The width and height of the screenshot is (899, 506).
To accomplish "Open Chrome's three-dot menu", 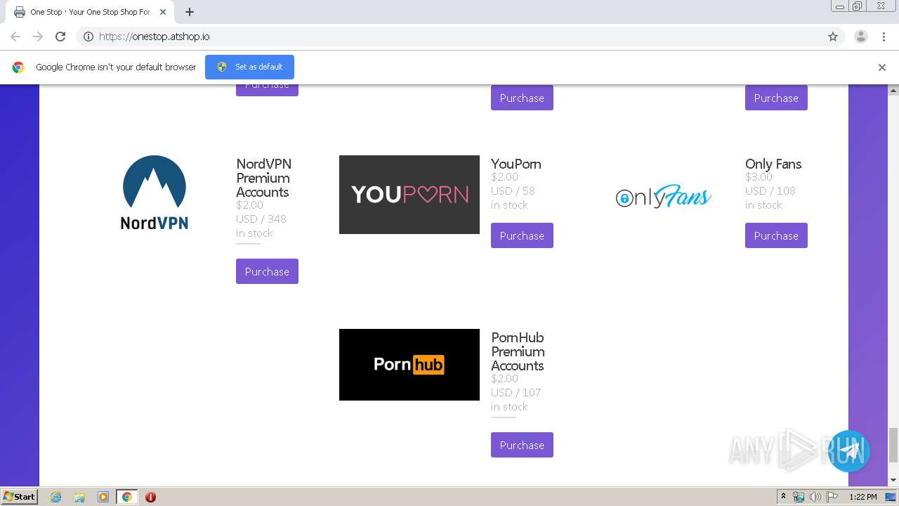I will tap(884, 37).
